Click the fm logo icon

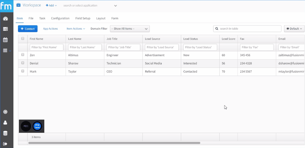[7, 6]
